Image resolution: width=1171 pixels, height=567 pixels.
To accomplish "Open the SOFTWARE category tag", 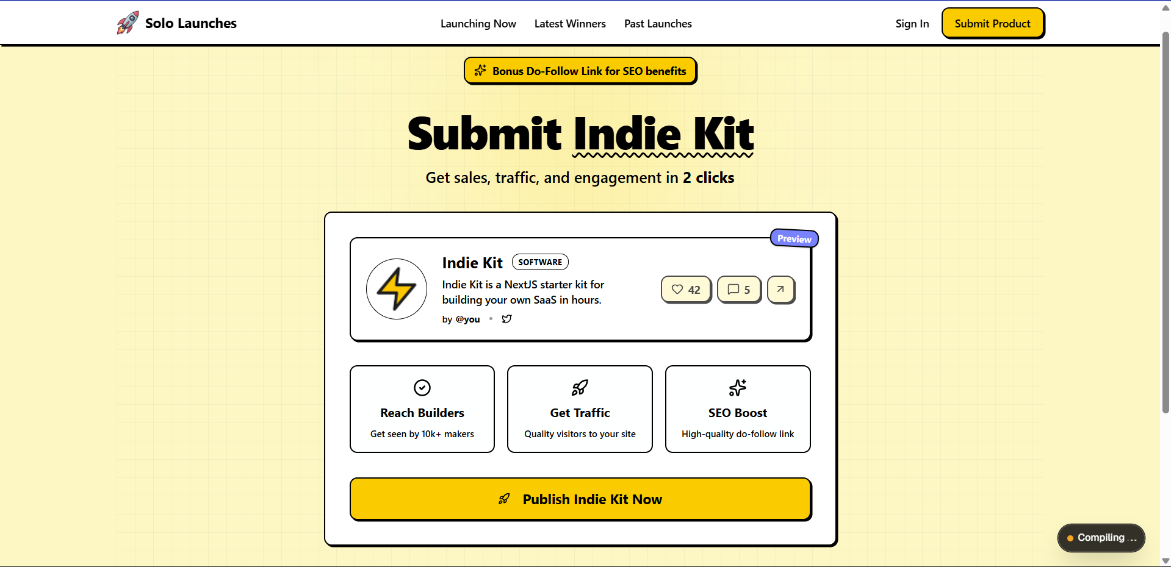I will tap(539, 262).
